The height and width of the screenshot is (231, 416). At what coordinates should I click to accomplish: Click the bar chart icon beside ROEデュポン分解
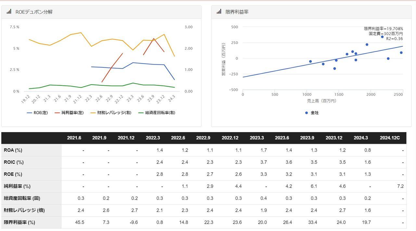pos(9,12)
